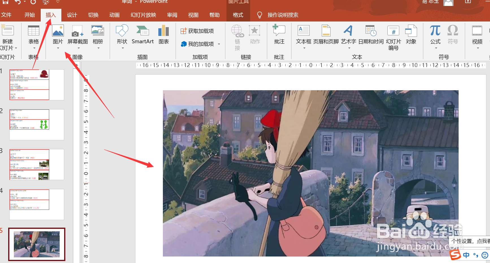This screenshot has width=490, height=263.
Task: Select slide 4 thumbnail
Action: [x=37, y=204]
